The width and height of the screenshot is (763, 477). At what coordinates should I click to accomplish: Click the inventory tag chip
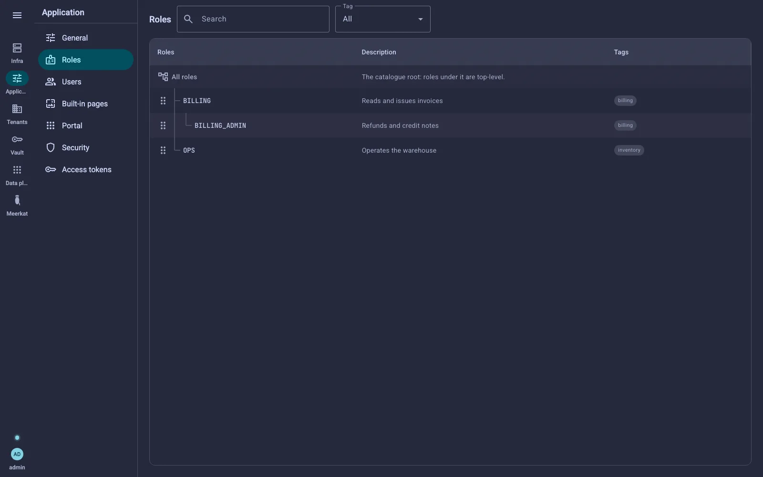click(x=629, y=150)
